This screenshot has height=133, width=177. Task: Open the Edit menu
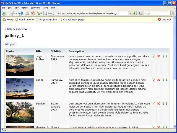click(x=10, y=8)
